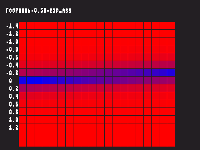
Task: Click the row label 0.2
Action: (14, 88)
